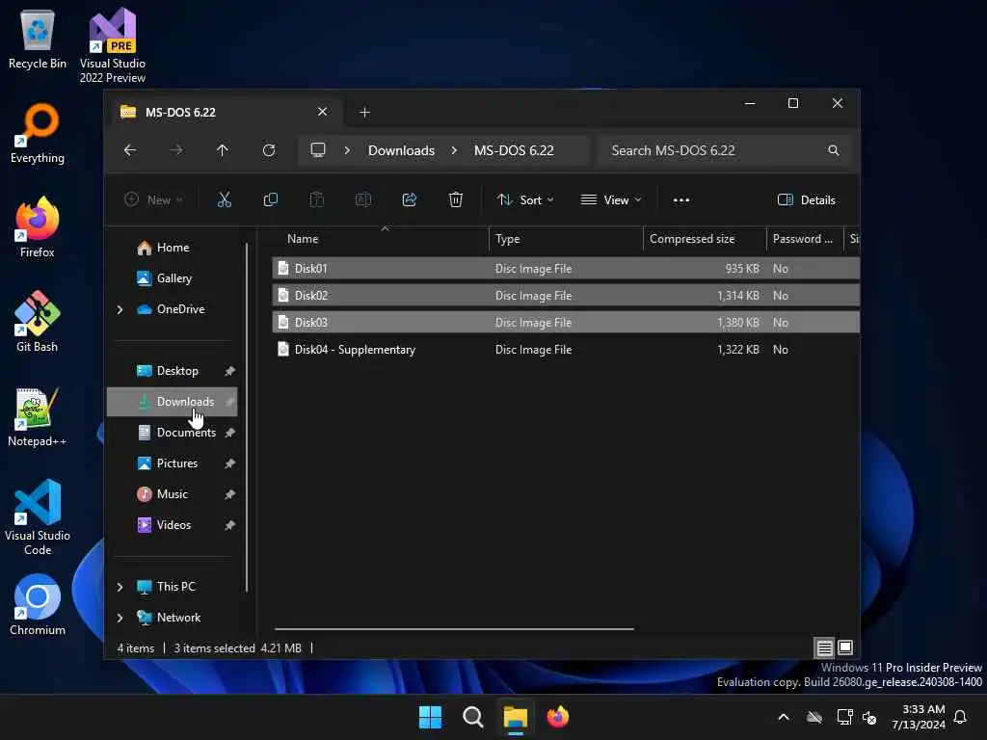This screenshot has height=740, width=987.
Task: Open the notifications bell
Action: (960, 717)
